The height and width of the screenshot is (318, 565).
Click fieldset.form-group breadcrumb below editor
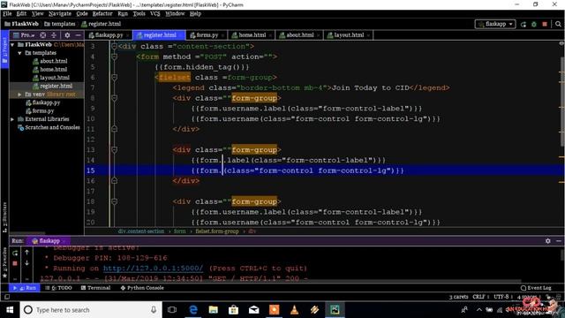pyautogui.click(x=217, y=231)
